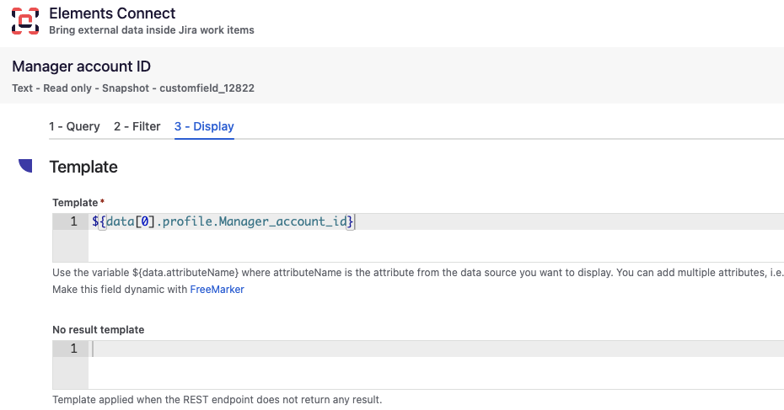The height and width of the screenshot is (410, 784).
Task: Switch to the 2 - Filter tab
Action: pos(137,126)
